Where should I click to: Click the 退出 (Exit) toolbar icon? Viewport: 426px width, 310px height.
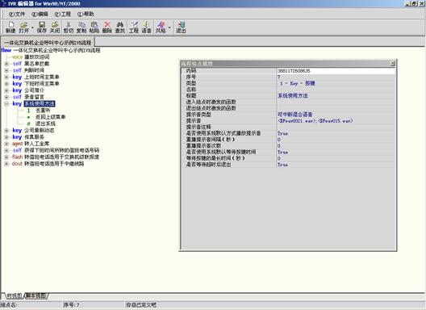click(181, 27)
